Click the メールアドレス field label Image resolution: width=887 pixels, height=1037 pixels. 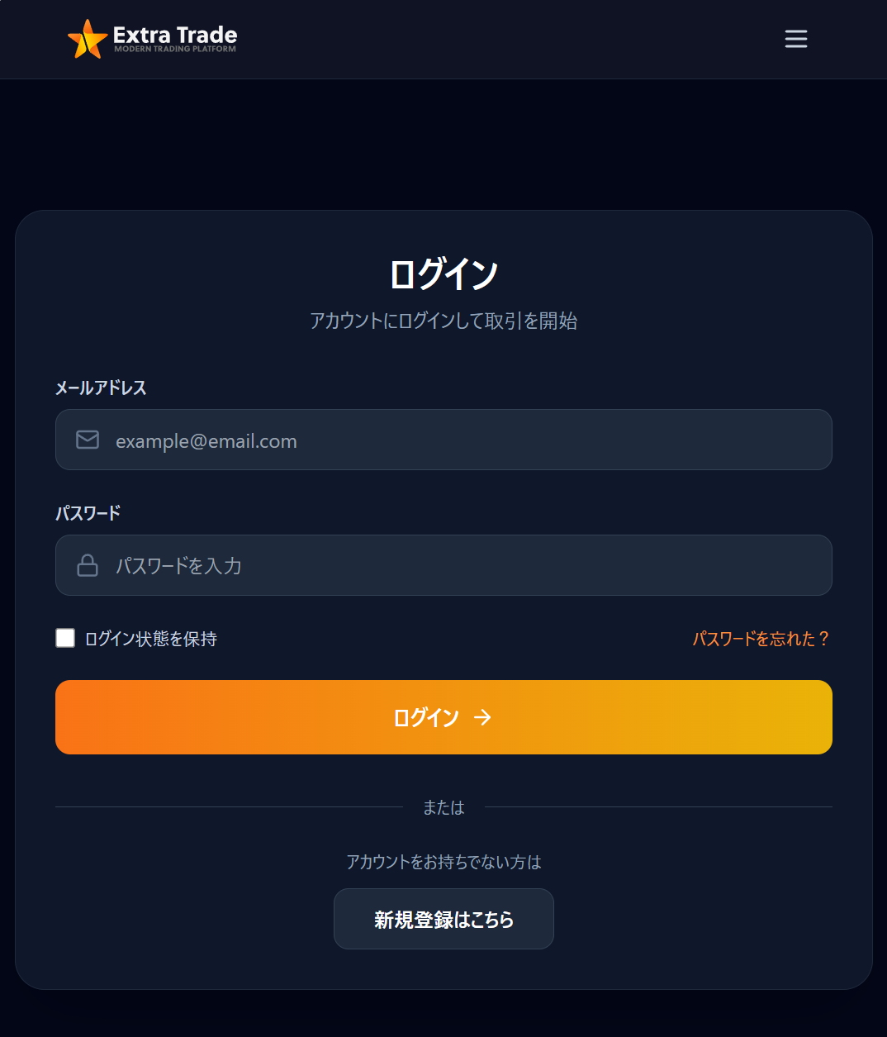(x=101, y=388)
